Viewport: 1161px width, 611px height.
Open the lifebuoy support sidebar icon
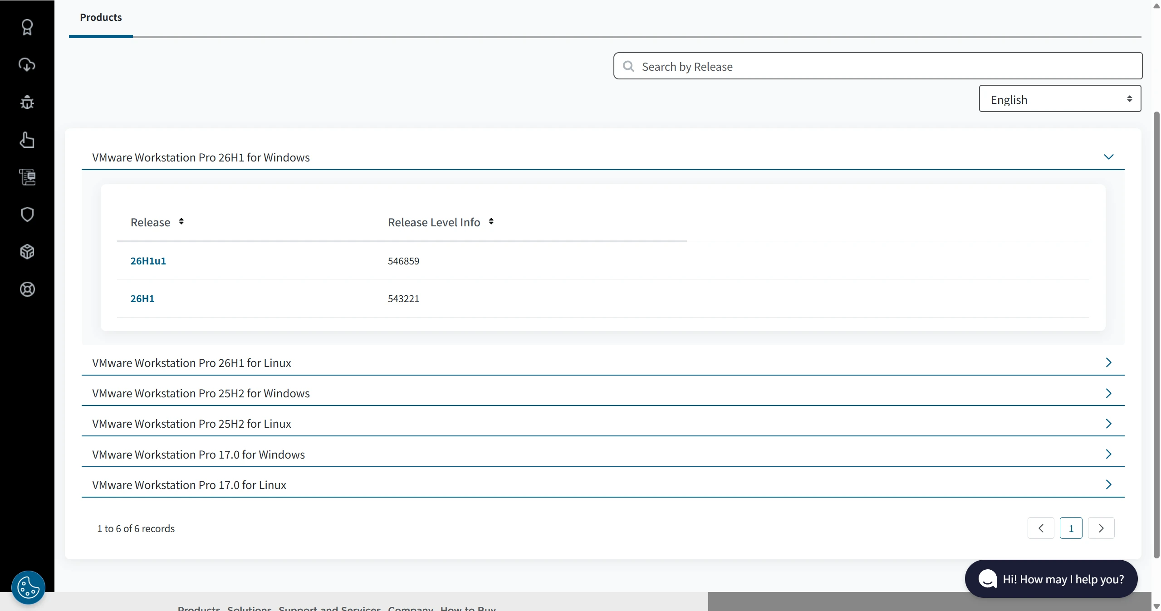[27, 289]
